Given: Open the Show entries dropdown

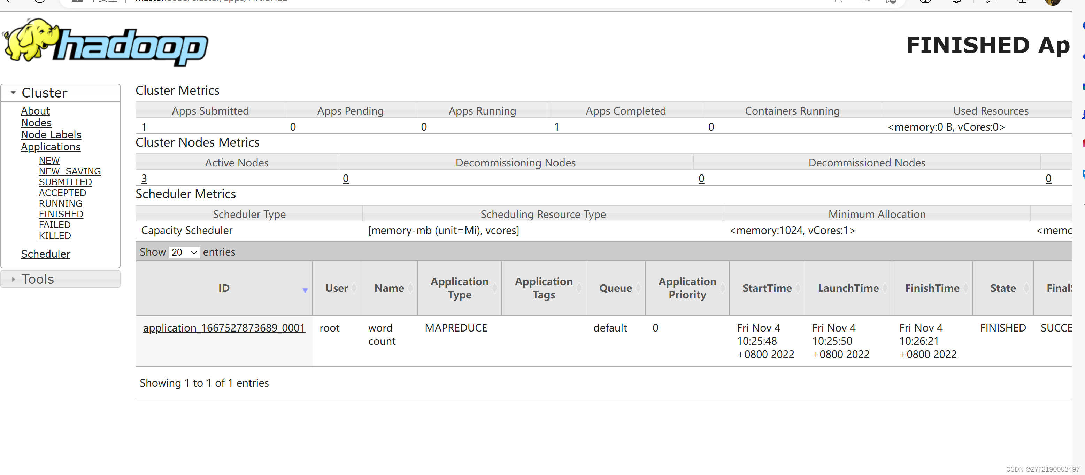Looking at the screenshot, I should click(x=184, y=252).
